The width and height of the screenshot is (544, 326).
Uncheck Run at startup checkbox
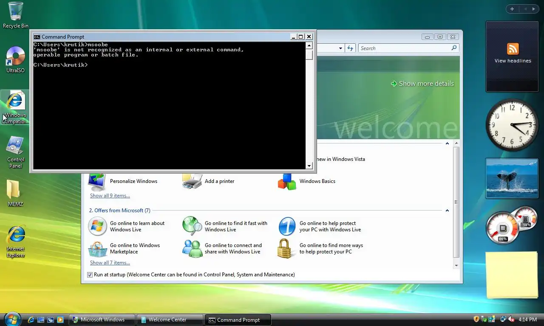90,275
